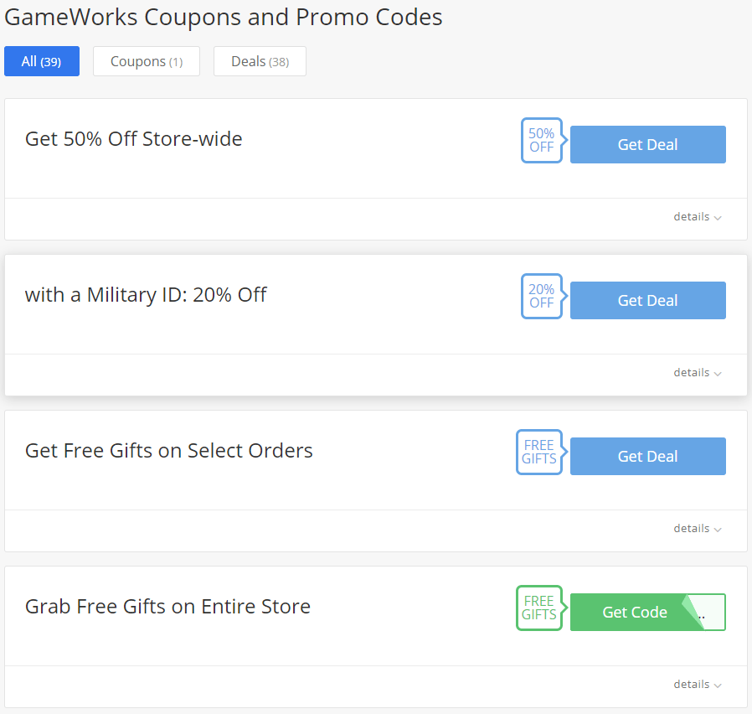
Task: Reveal code with green Get Code button
Action: coord(635,613)
